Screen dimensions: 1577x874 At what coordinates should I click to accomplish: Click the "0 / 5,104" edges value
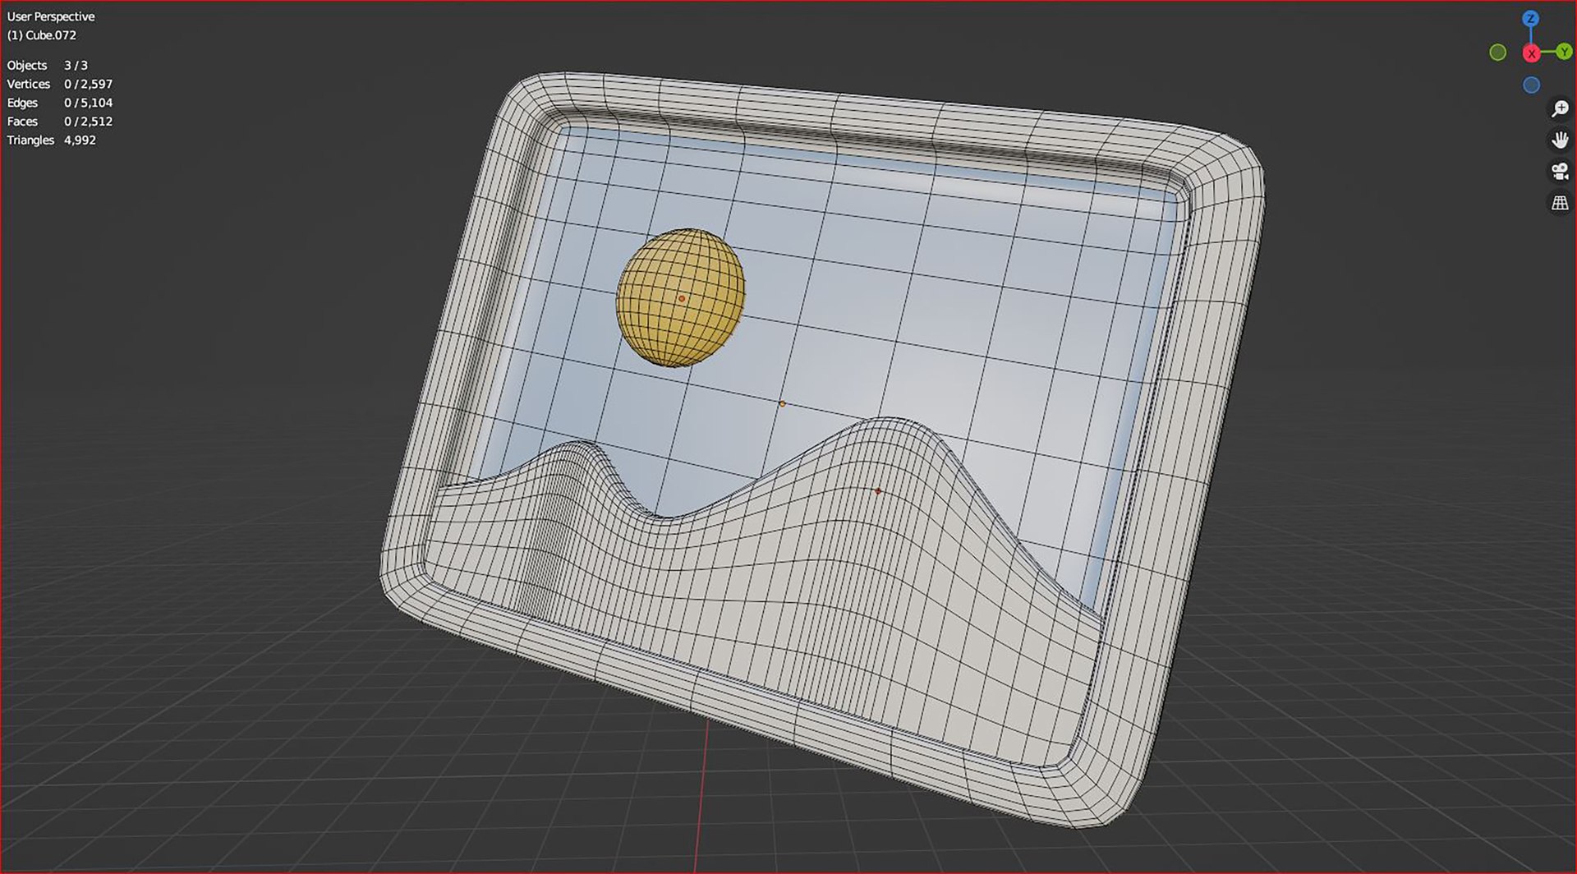point(89,103)
